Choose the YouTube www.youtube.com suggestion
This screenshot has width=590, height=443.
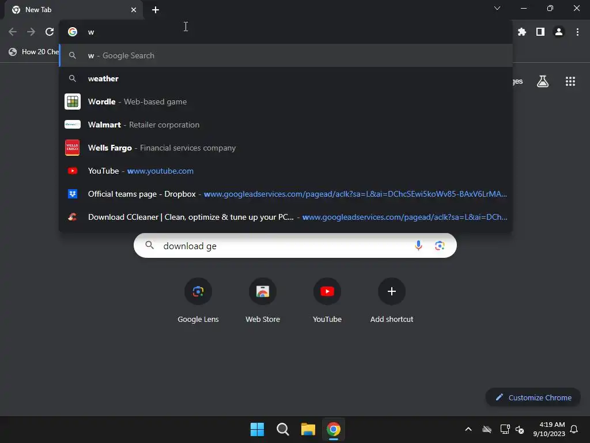coord(286,171)
